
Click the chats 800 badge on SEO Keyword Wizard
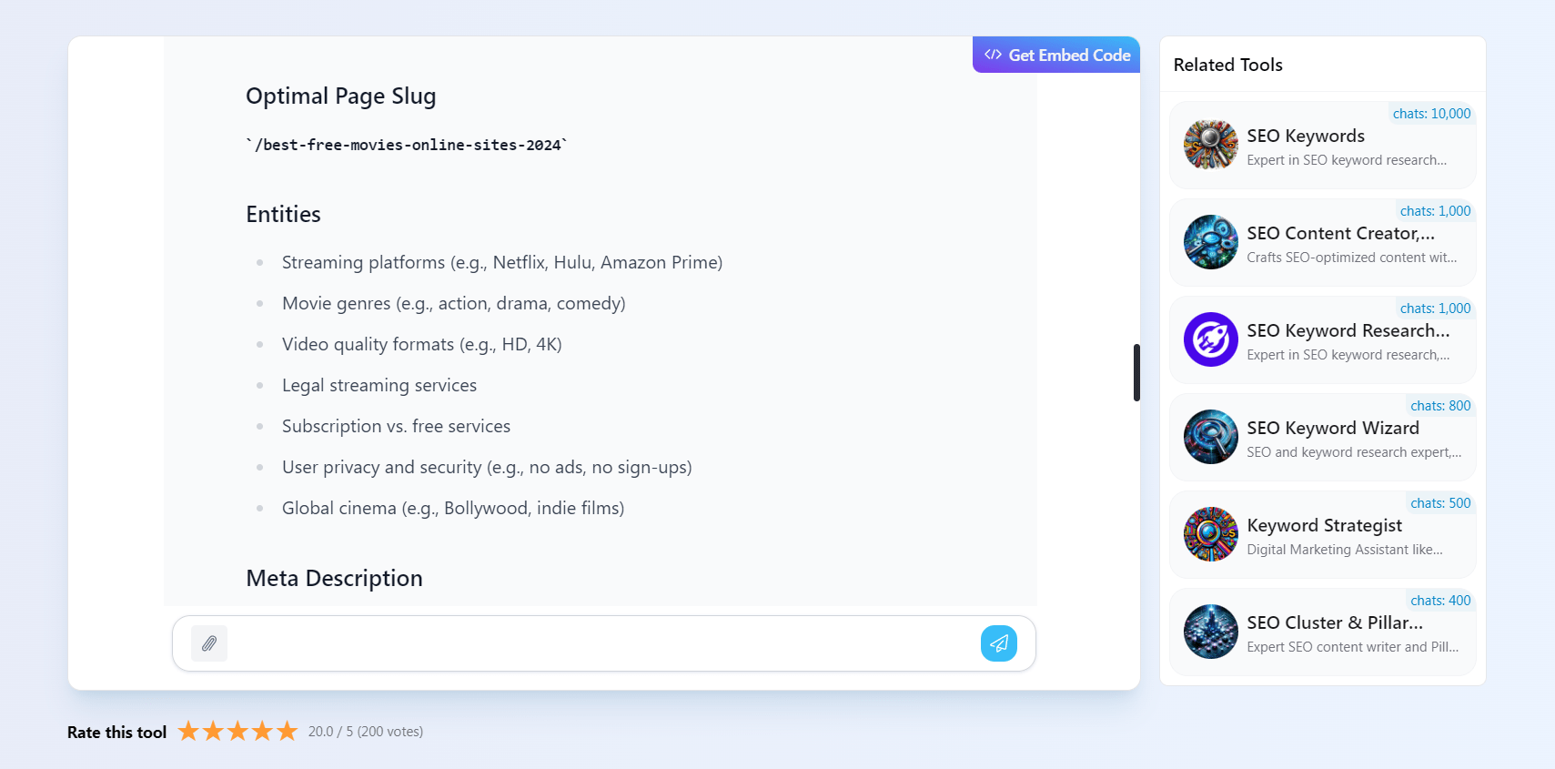[1439, 406]
